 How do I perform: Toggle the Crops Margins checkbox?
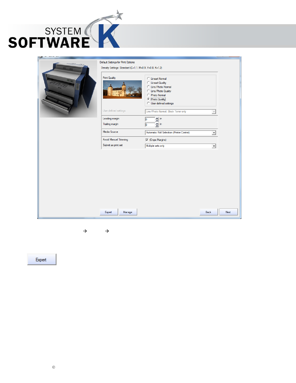[147, 140]
